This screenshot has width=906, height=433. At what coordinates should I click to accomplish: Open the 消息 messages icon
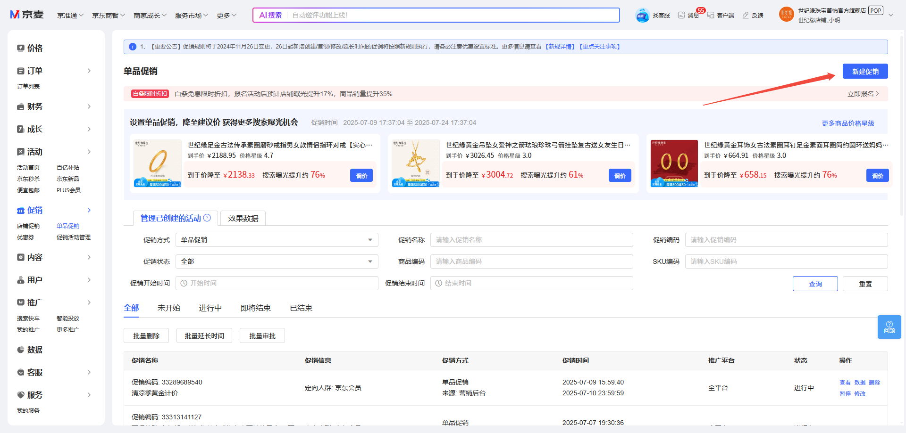(681, 16)
